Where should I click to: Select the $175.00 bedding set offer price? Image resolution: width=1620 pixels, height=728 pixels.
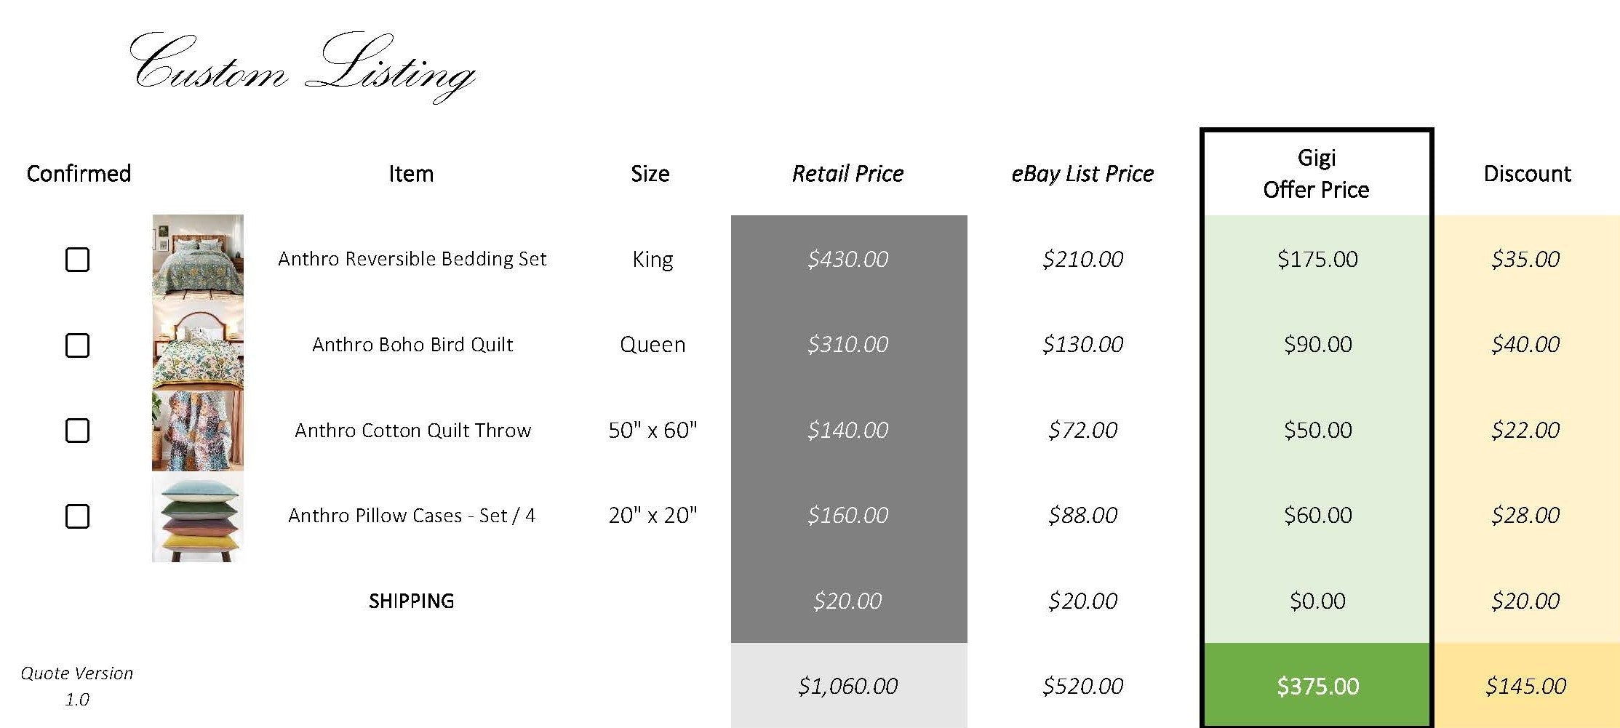pyautogui.click(x=1317, y=259)
